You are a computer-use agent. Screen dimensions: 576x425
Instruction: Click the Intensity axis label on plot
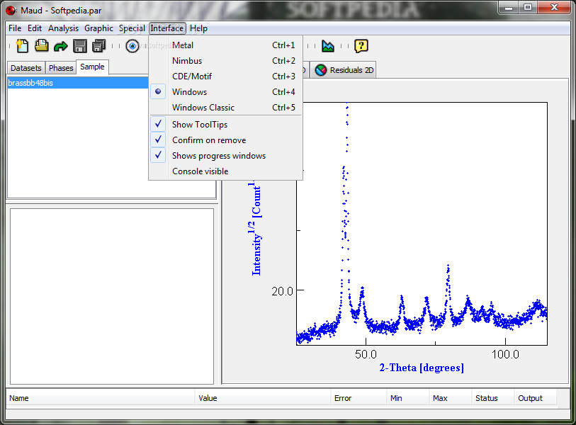(x=256, y=229)
